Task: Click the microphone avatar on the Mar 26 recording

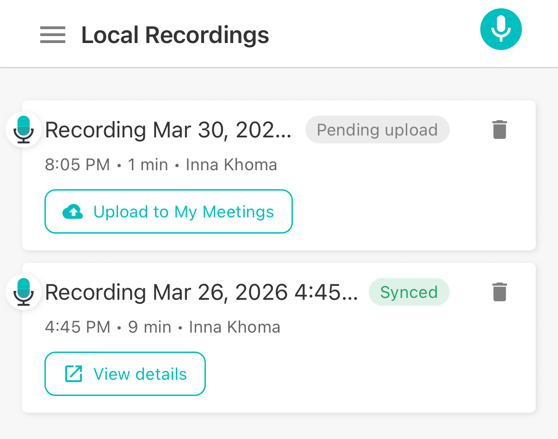Action: coord(24,292)
